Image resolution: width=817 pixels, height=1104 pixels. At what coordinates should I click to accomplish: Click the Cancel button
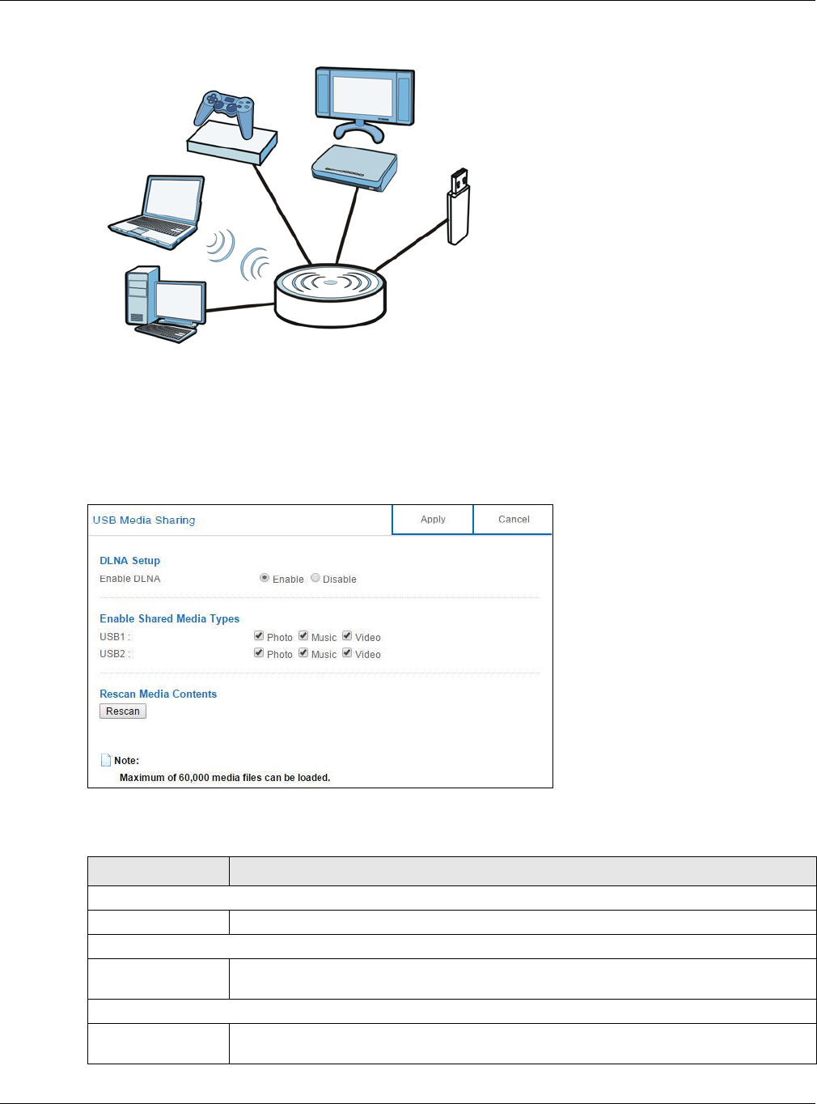click(x=514, y=520)
